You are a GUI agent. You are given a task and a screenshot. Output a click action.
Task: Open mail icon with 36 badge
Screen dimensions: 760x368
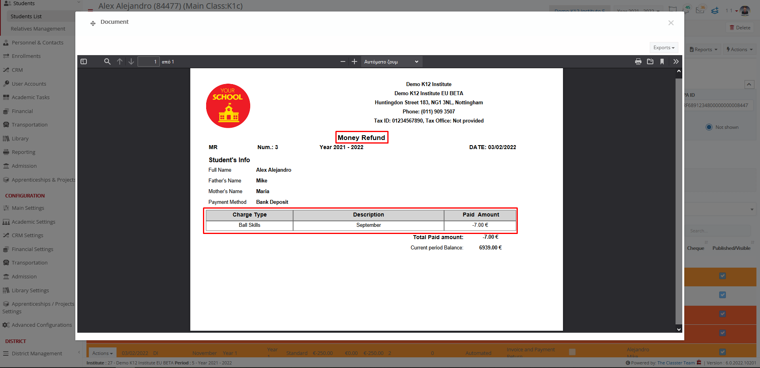coord(701,10)
